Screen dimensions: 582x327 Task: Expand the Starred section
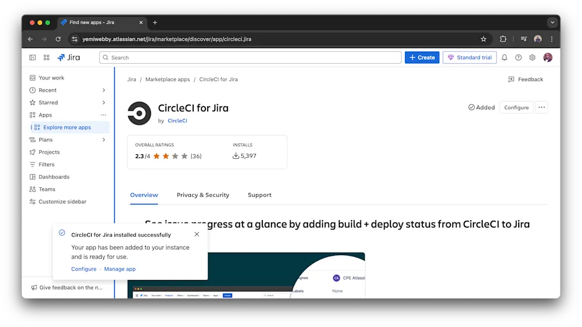coord(103,103)
